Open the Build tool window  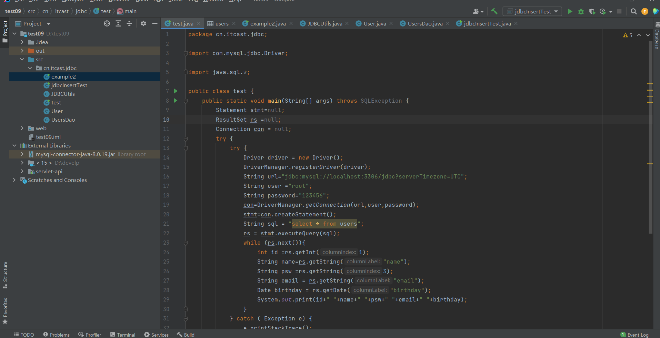click(x=186, y=335)
